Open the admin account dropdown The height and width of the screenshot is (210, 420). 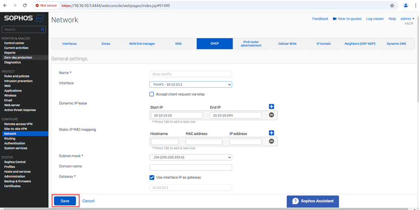(x=407, y=19)
